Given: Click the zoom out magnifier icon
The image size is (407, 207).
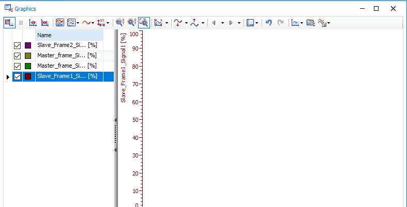Looking at the screenshot, I should [119, 23].
